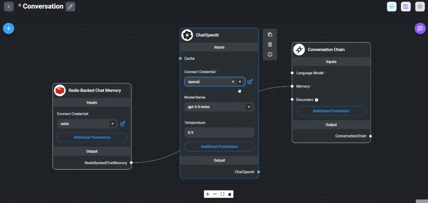Add a new node with the blue plus button
This screenshot has width=428, height=203.
coord(8,28)
